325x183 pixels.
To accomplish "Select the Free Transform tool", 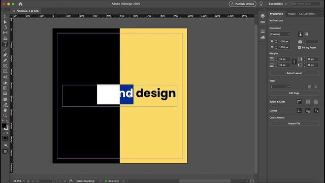I will [x=5, y=82].
